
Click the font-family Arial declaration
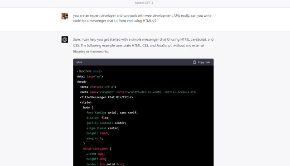tap(112, 113)
